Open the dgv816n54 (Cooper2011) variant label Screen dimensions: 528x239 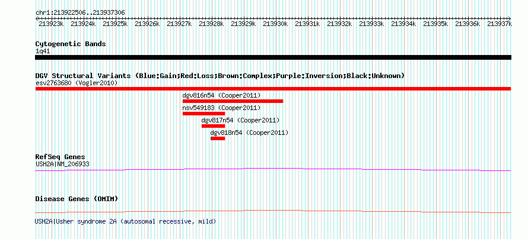pos(221,95)
